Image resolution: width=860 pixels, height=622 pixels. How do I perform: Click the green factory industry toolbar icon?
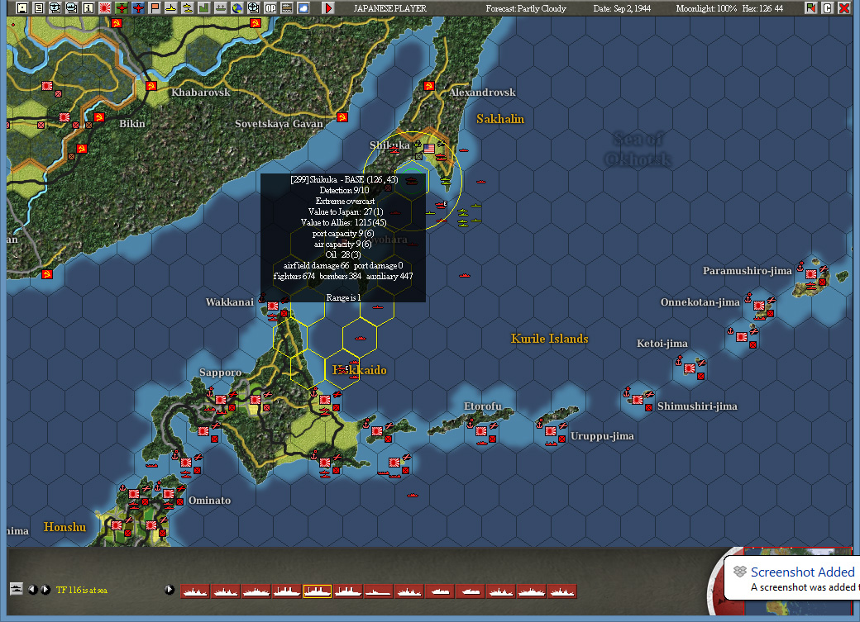point(203,8)
